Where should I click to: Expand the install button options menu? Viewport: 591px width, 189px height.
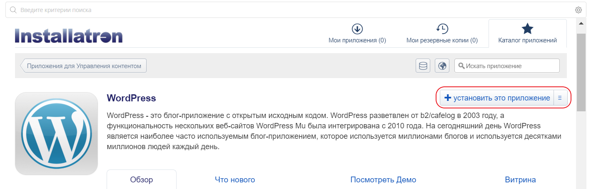tap(560, 98)
